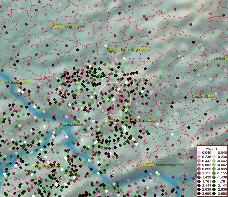The image size is (228, 197).
Task: Select the Wetzlar, Stadt label
Action: tap(203, 96)
